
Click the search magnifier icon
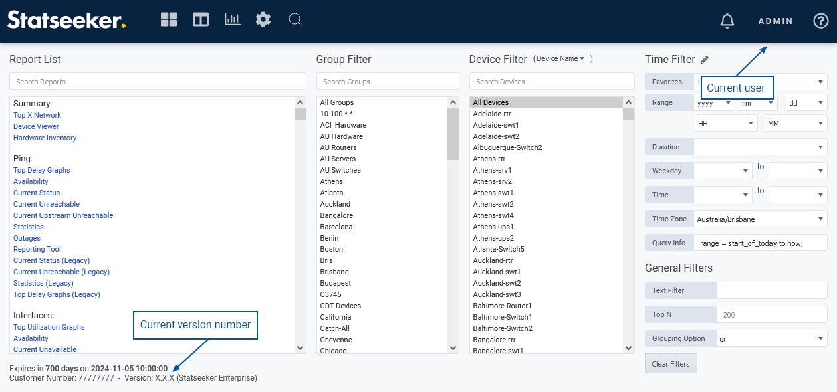pyautogui.click(x=295, y=20)
